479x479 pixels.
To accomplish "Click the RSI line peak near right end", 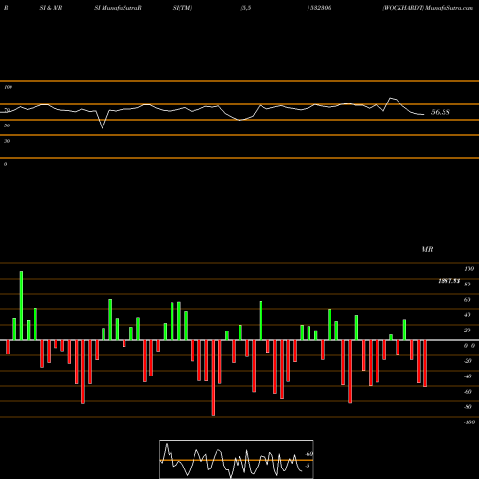I will pos(391,98).
